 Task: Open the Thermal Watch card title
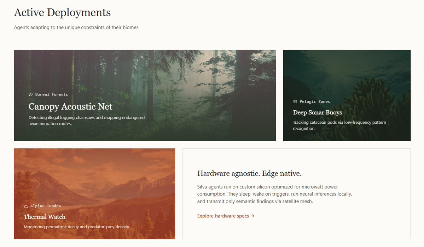[45, 217]
